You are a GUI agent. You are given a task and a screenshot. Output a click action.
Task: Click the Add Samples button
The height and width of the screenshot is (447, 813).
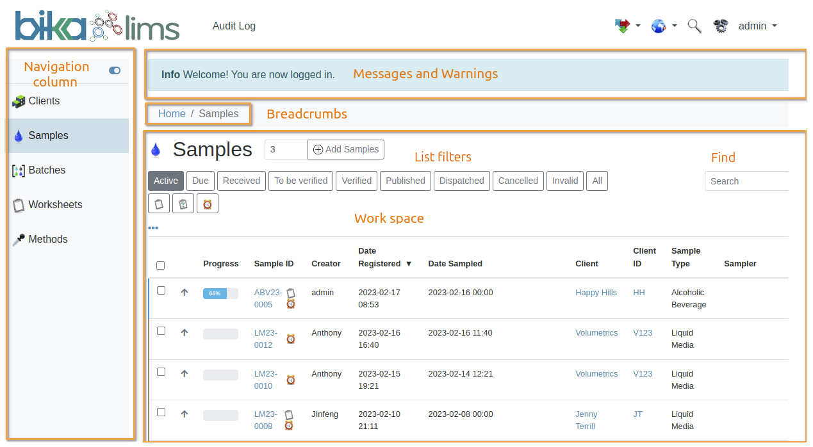(345, 149)
